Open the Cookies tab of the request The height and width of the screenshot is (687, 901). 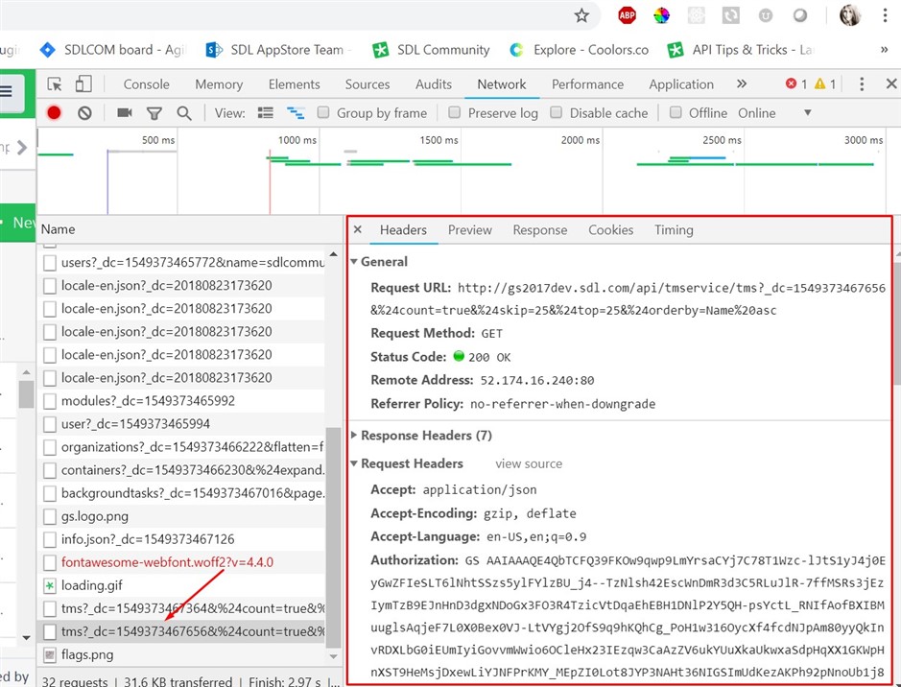(611, 229)
